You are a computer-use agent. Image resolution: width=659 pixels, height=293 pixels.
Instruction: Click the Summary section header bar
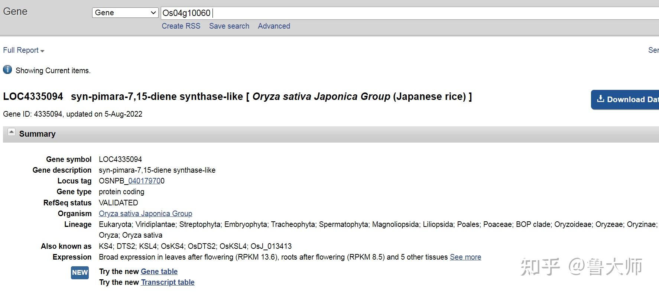tap(297, 134)
